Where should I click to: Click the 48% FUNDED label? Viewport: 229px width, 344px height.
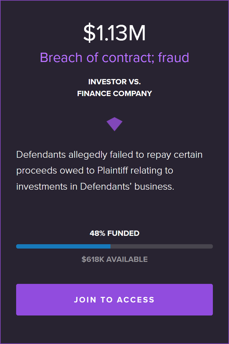pos(115,233)
